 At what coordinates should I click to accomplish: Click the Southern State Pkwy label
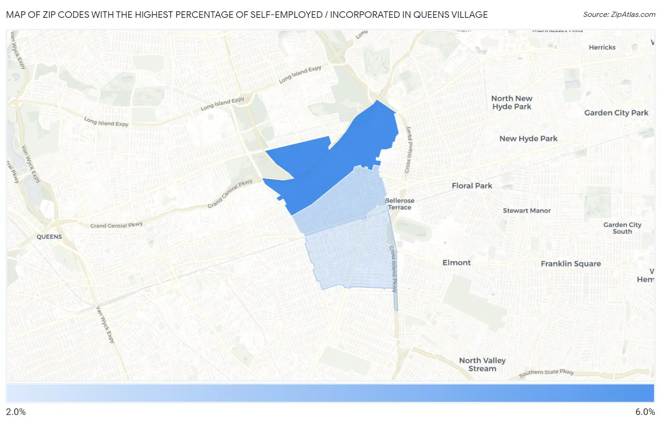[546, 373]
